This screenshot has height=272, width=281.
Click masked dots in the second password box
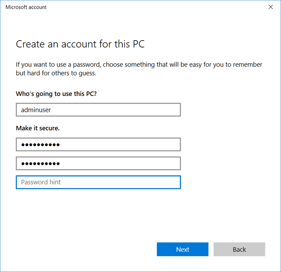(x=40, y=163)
